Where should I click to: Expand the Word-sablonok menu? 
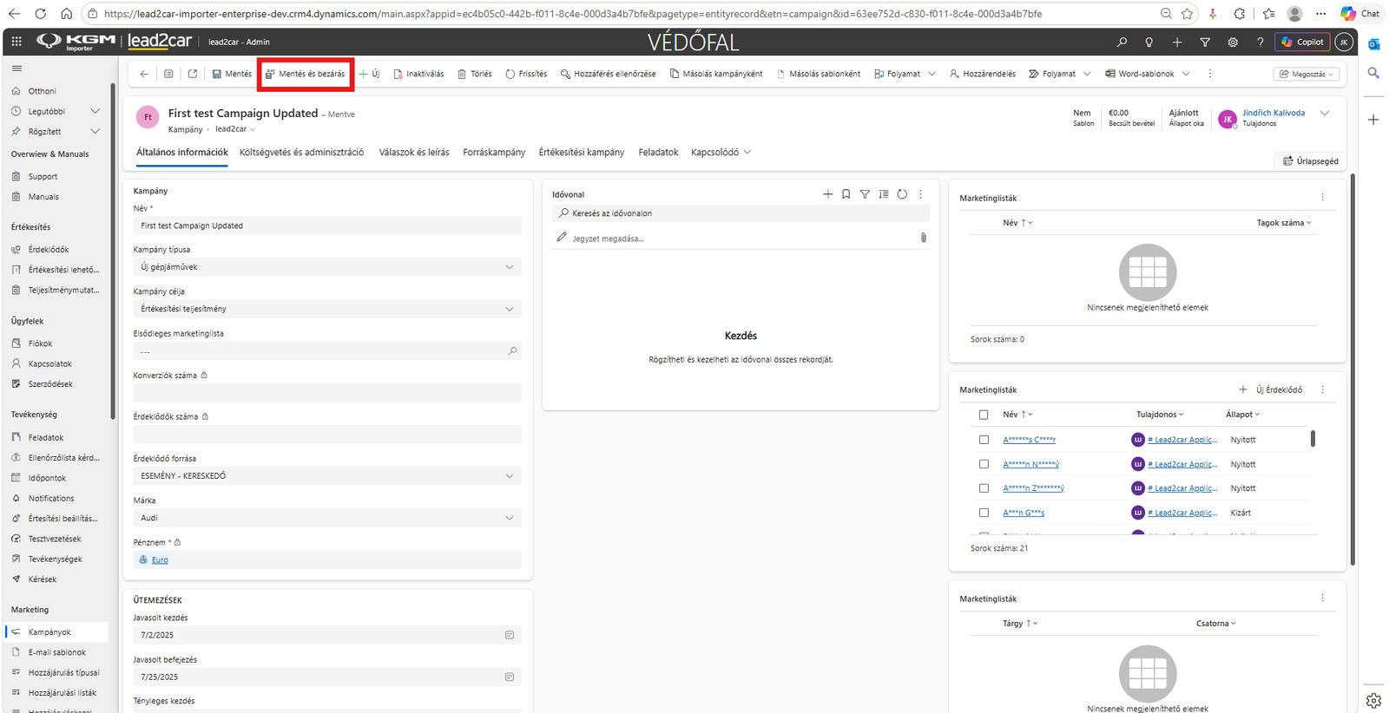pyautogui.click(x=1186, y=74)
